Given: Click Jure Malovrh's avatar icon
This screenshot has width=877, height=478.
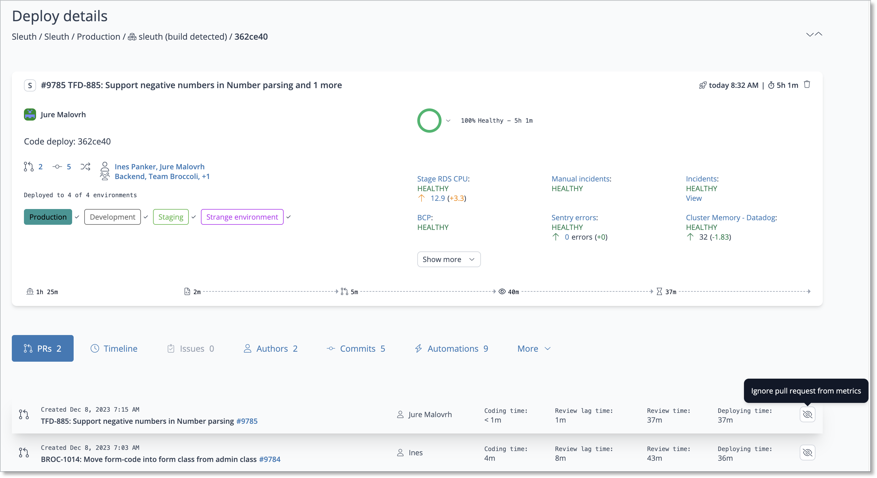Looking at the screenshot, I should (x=30, y=115).
